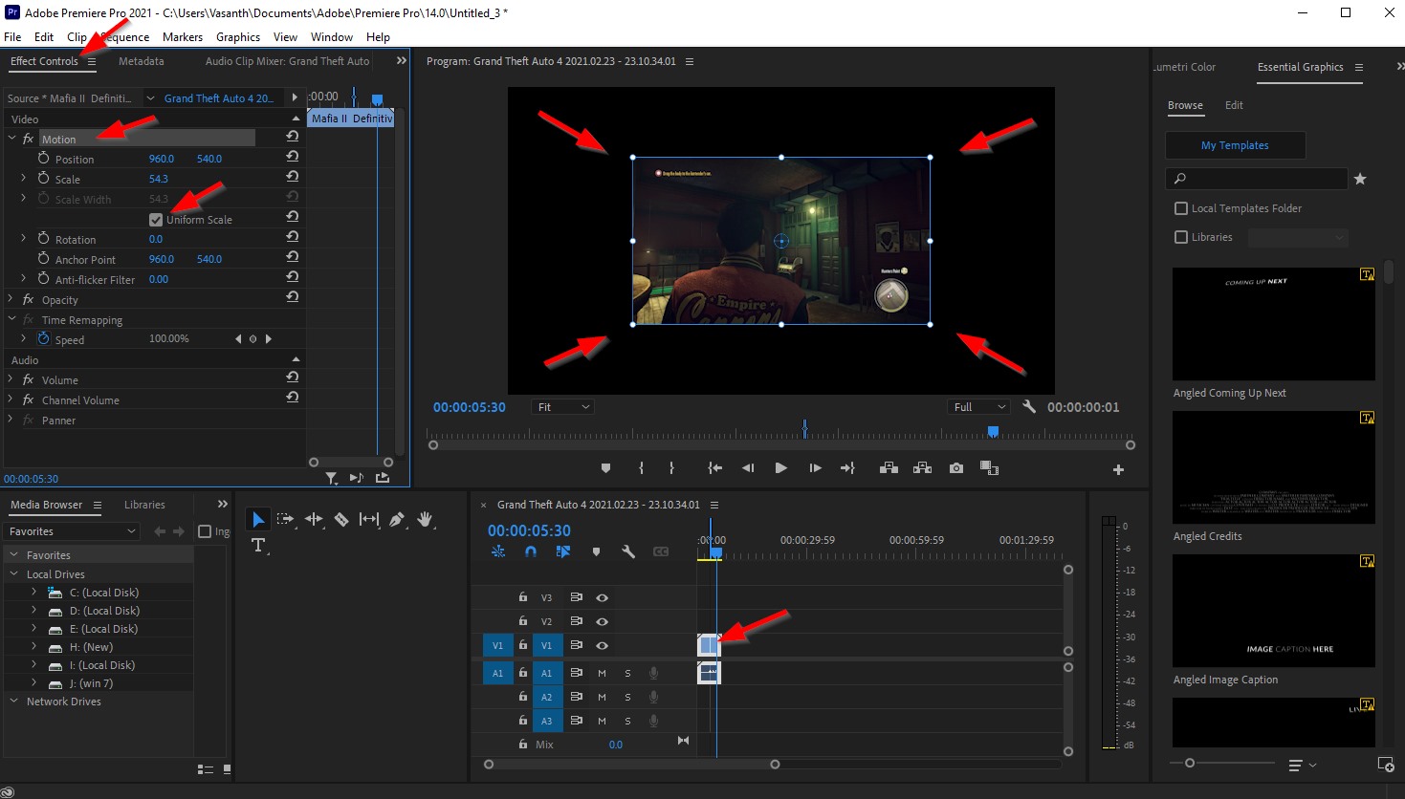Viewport: 1405px width, 799px height.
Task: Collapse the Motion effect properties
Action: pyautogui.click(x=12, y=139)
